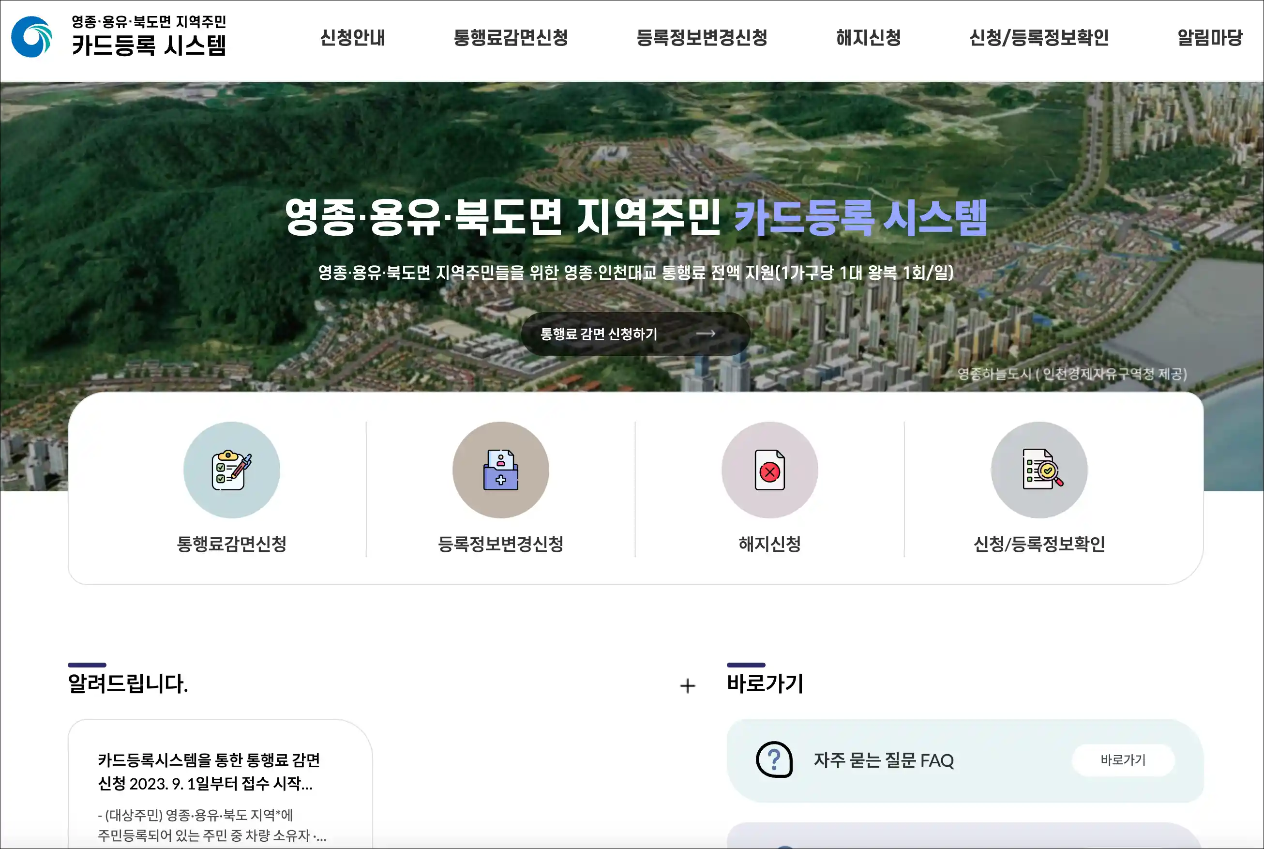Open the 신청안내 menu
Image resolution: width=1264 pixels, height=849 pixels.
tap(352, 37)
